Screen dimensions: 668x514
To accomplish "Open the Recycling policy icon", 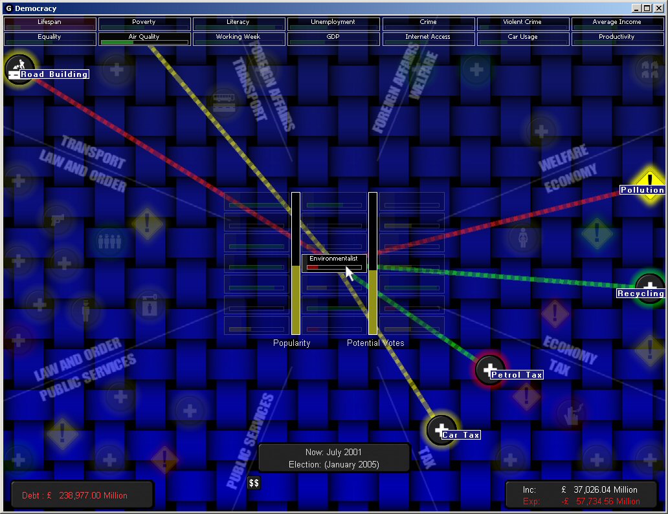I will pos(649,288).
